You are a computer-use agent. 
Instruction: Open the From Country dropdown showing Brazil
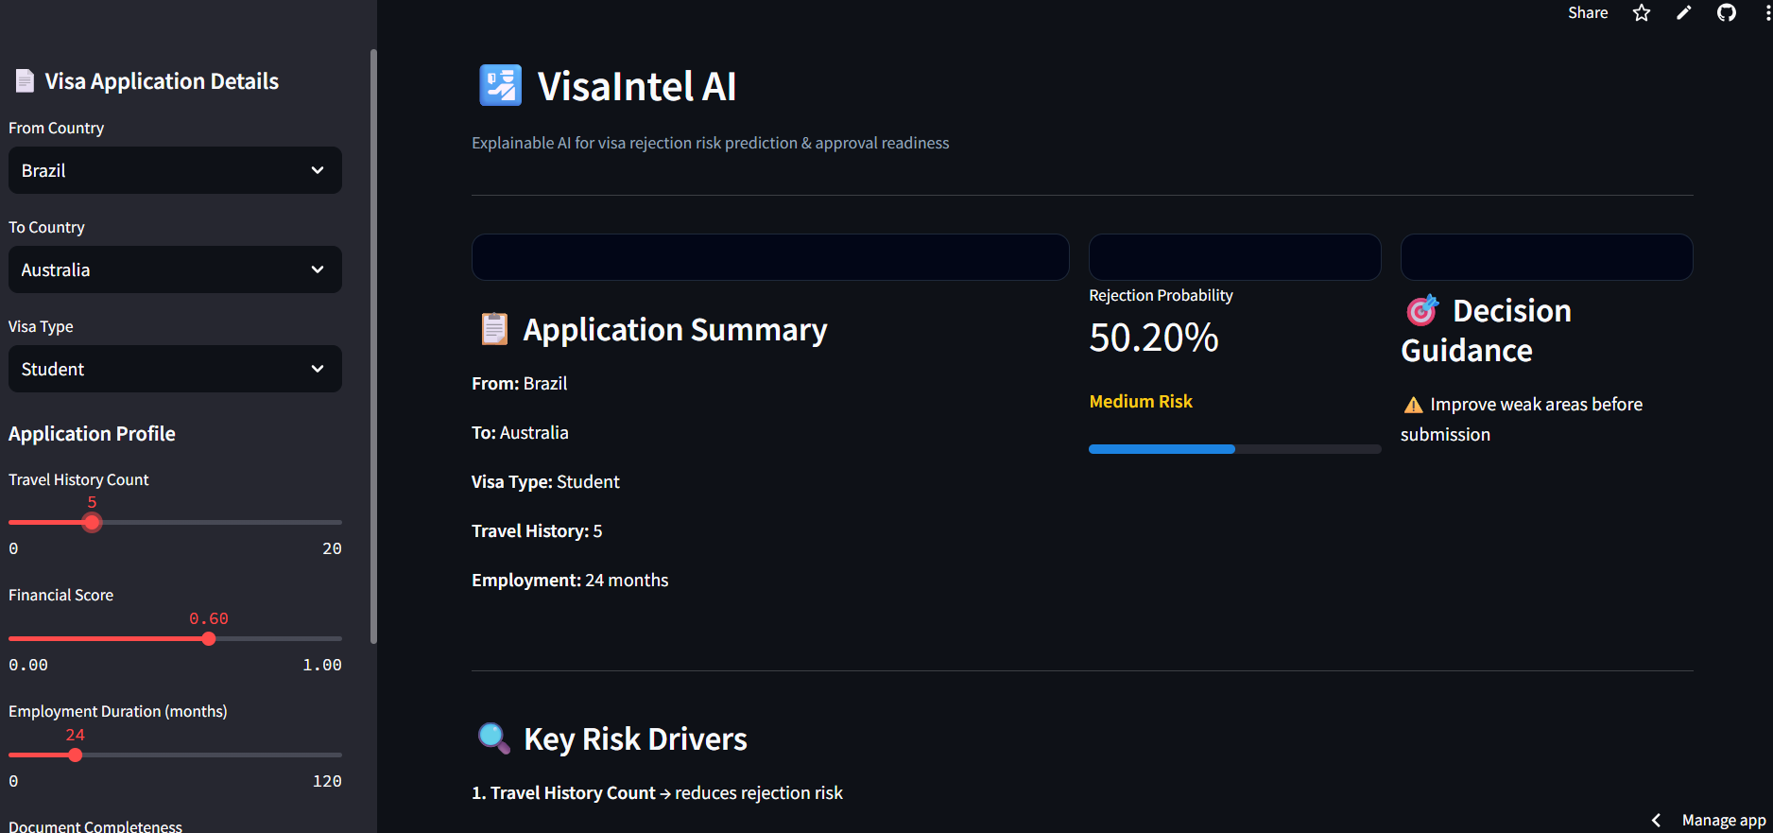click(175, 170)
